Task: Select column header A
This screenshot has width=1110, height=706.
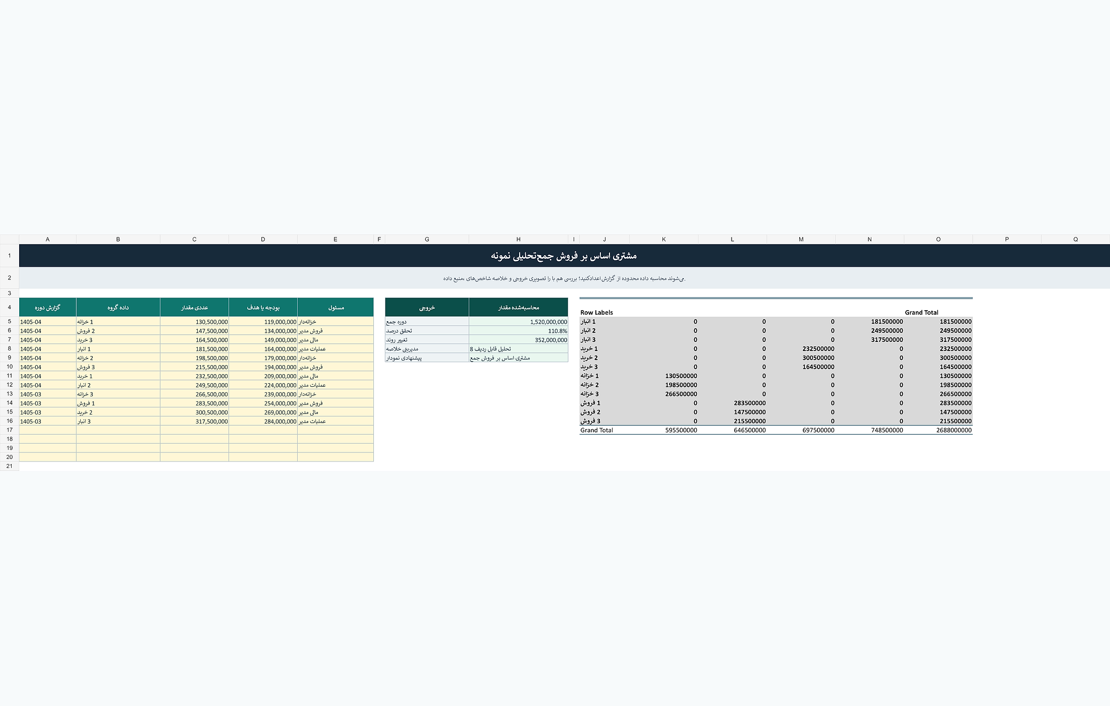Action: coord(47,240)
